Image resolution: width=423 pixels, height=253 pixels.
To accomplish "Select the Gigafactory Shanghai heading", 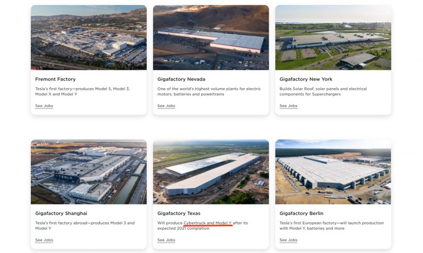I will click(61, 213).
